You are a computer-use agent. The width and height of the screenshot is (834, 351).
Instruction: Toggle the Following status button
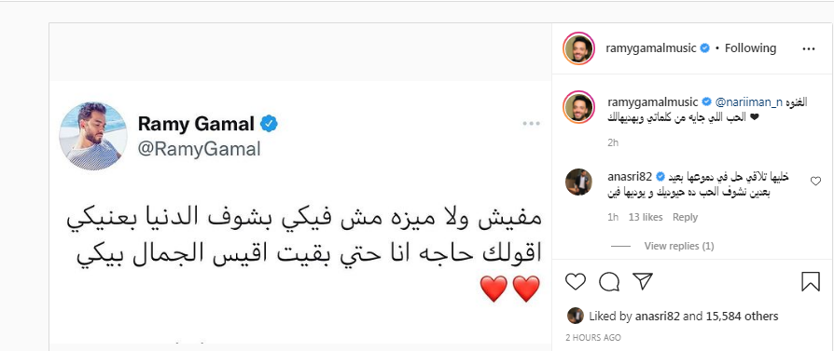pos(750,48)
